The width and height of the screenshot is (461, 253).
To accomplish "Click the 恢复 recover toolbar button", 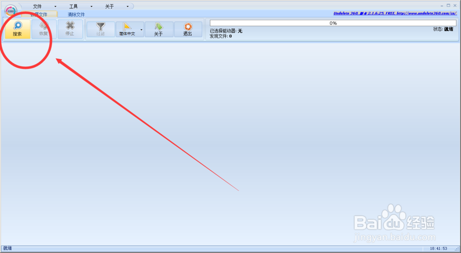I will tap(44, 29).
